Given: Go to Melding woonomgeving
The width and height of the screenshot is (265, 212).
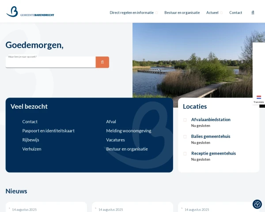Looking at the screenshot, I should [x=129, y=131].
